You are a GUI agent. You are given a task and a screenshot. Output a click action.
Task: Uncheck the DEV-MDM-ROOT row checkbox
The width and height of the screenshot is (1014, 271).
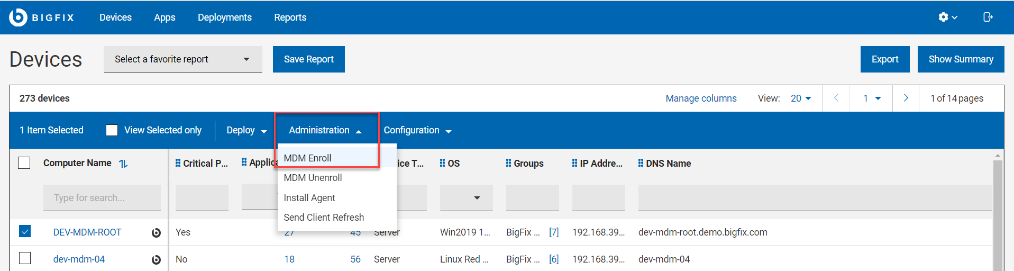pyautogui.click(x=25, y=231)
